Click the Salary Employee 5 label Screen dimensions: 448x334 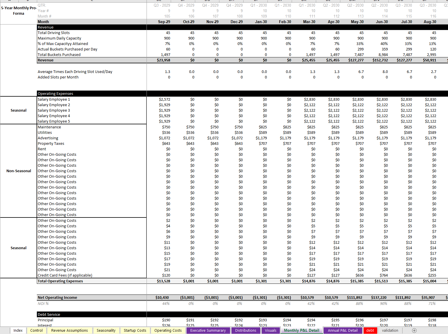pyautogui.click(x=54, y=121)
